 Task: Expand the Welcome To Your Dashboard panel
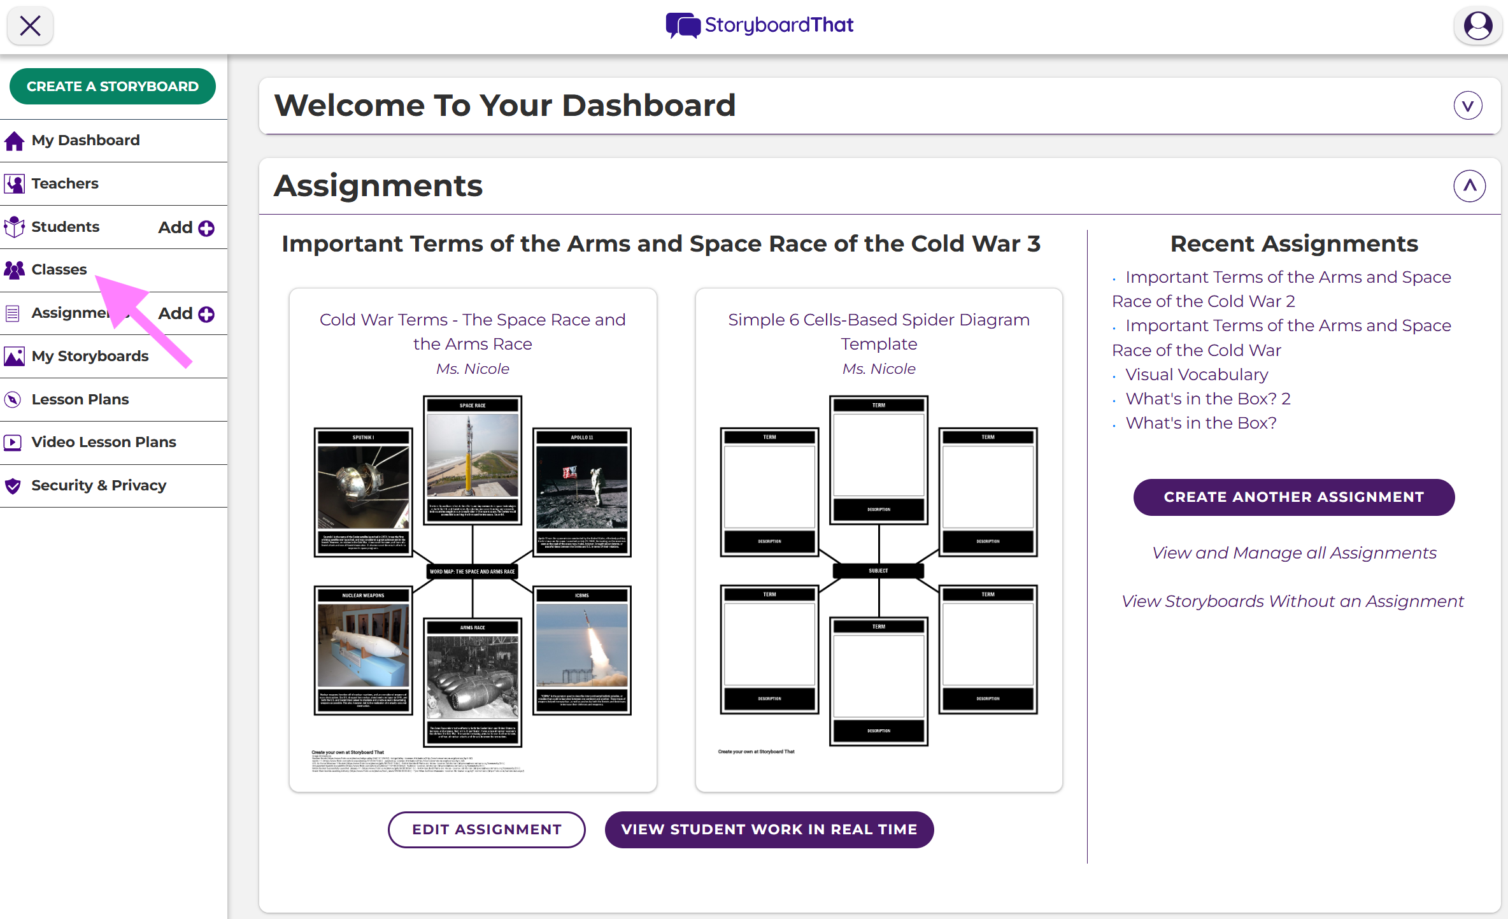pos(1468,106)
